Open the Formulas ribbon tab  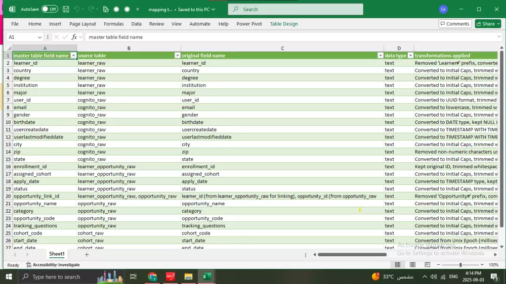[114, 24]
